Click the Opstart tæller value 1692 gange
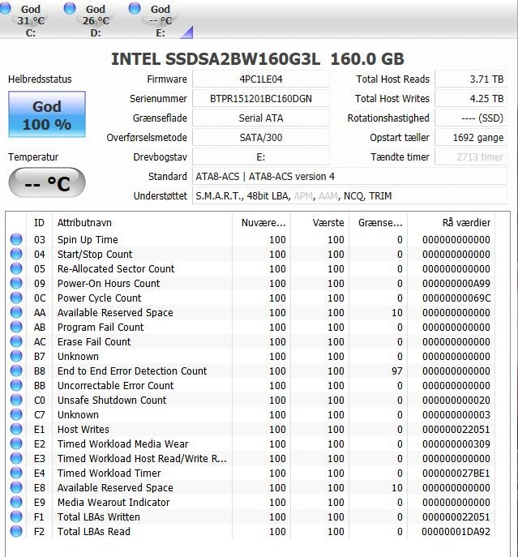518x557 pixels. coord(471,138)
